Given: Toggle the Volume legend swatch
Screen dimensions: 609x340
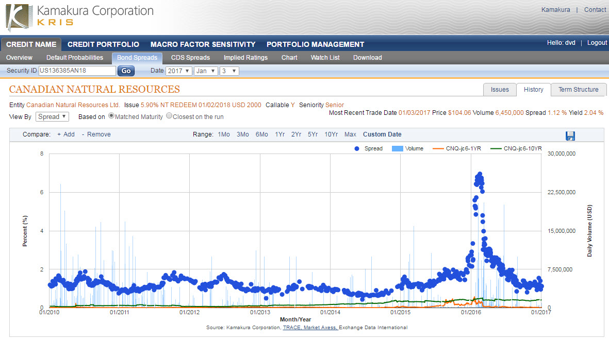Looking at the screenshot, I should (x=398, y=148).
